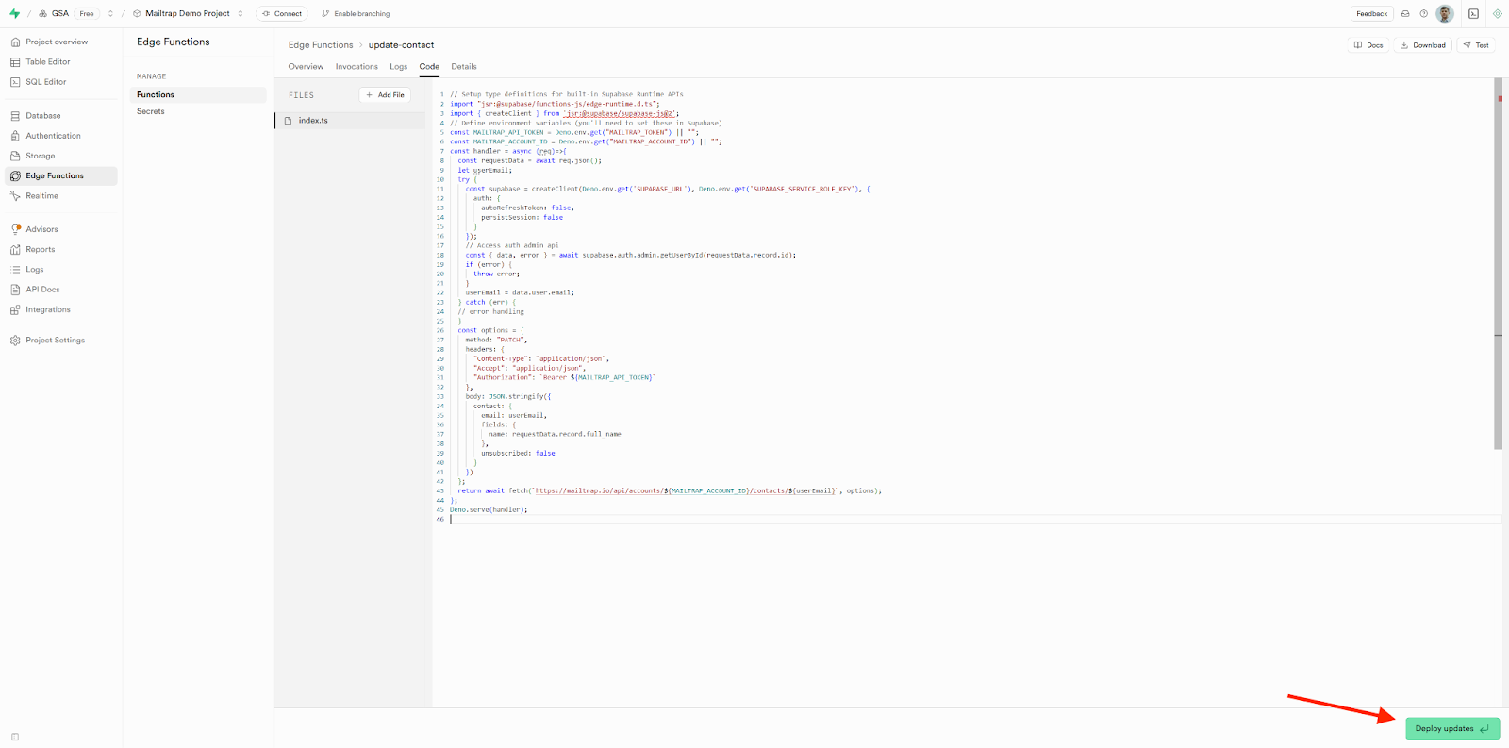Expand the project switcher chevron after Mailtrap Demo Project
This screenshot has width=1509, height=748.
240,13
